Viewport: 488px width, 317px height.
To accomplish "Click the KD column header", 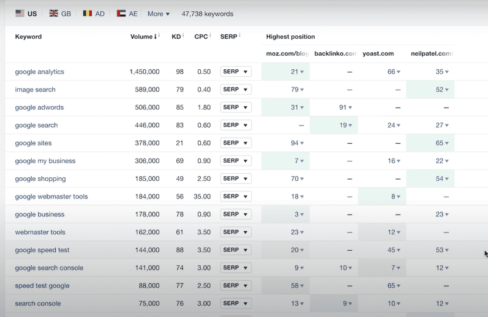I will click(176, 36).
